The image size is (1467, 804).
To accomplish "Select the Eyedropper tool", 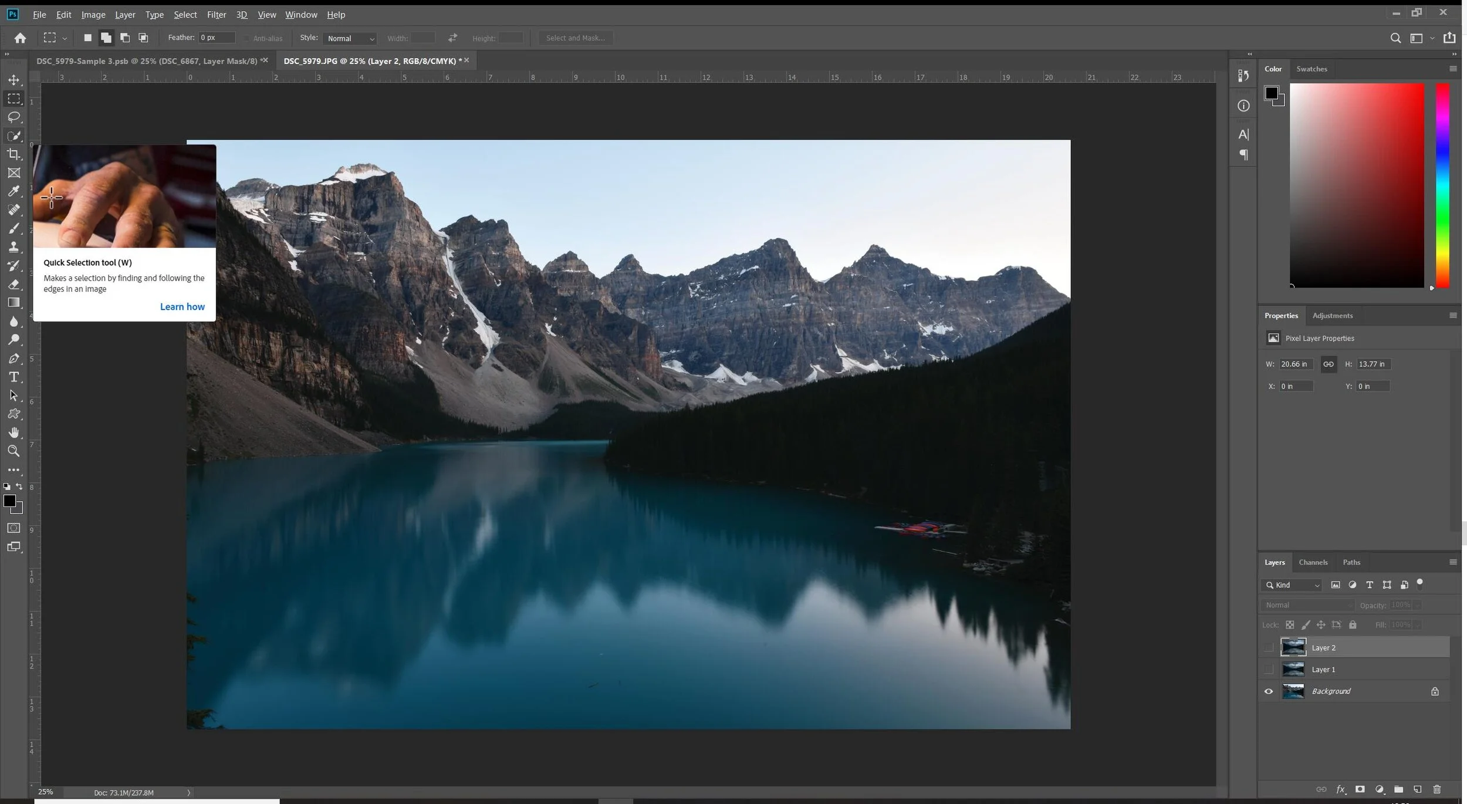I will pyautogui.click(x=13, y=191).
